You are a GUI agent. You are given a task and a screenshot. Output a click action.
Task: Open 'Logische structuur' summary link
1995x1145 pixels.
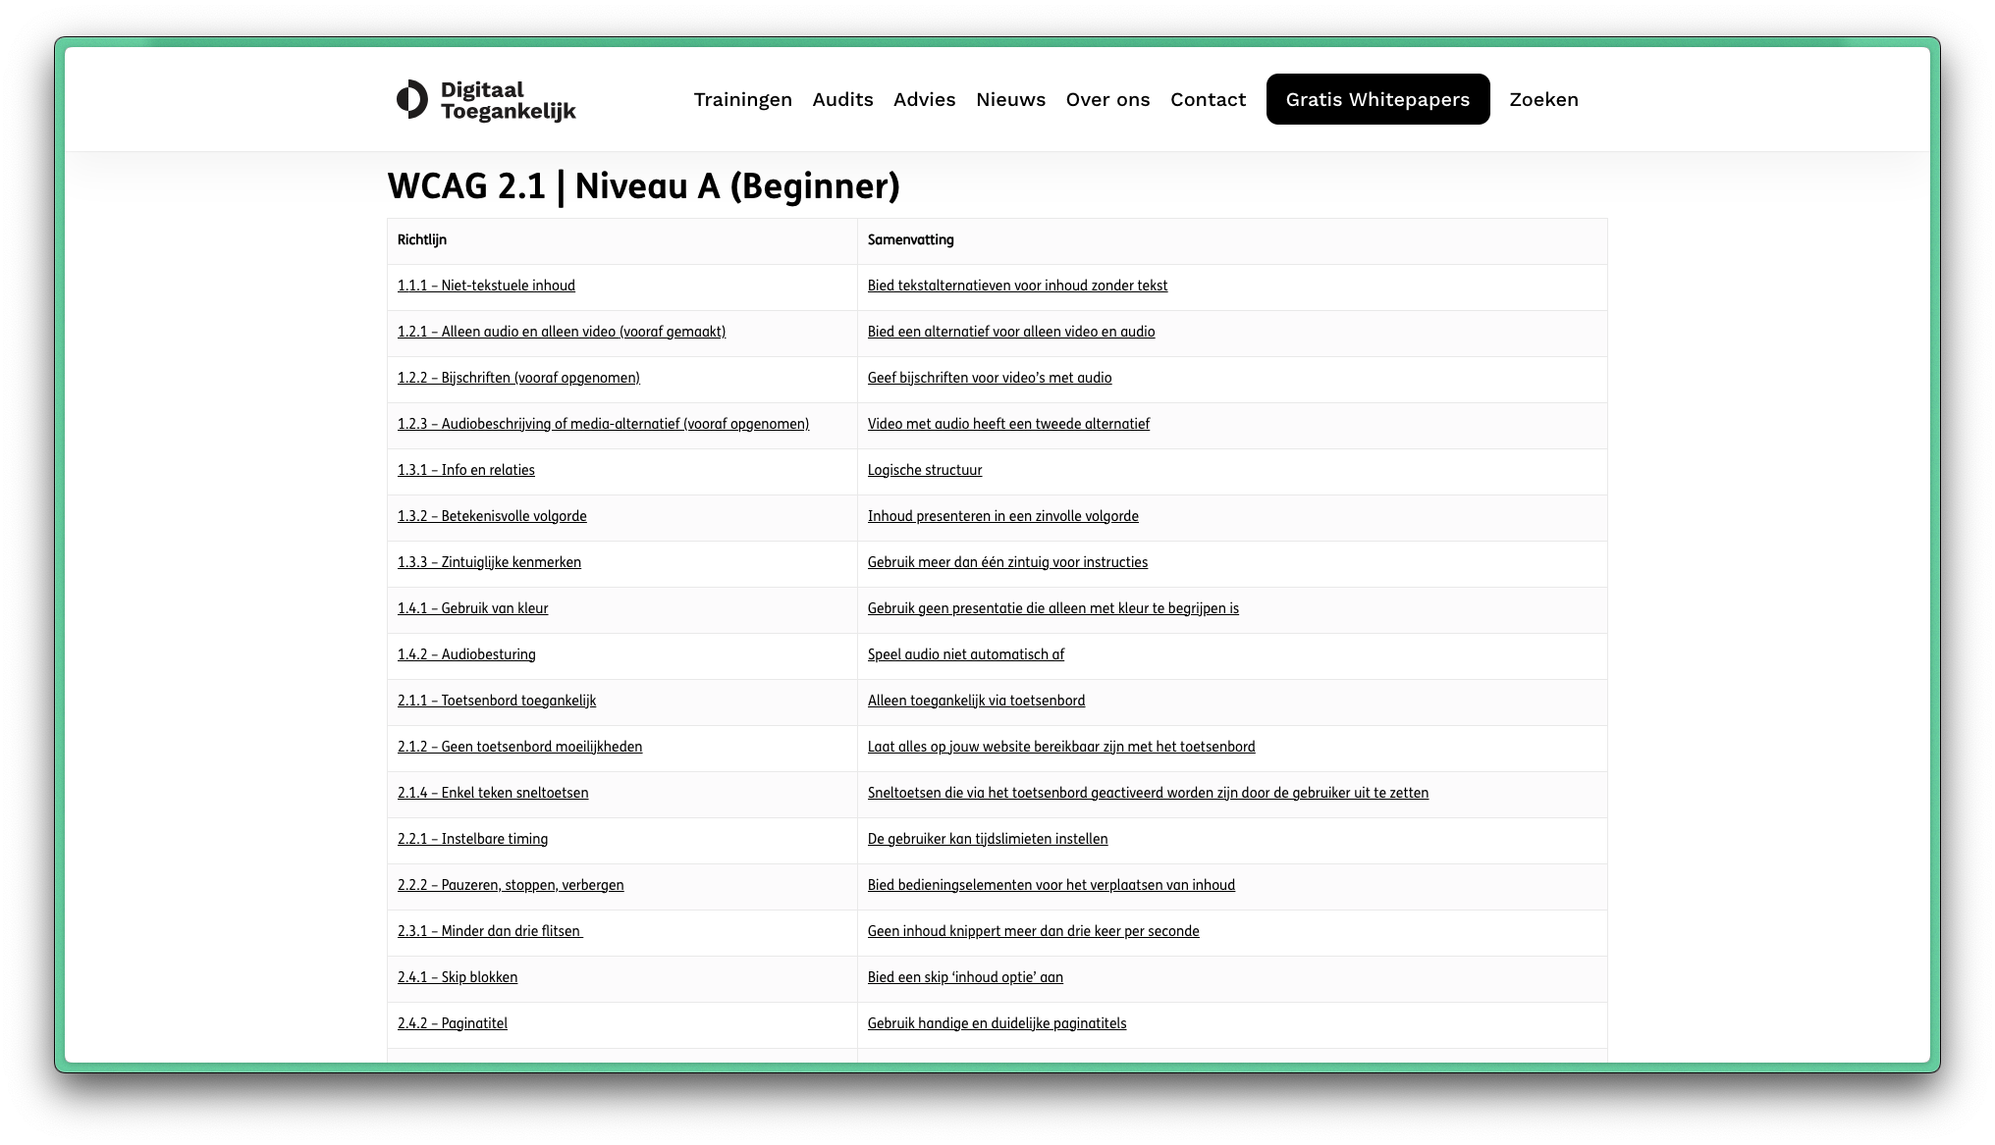[924, 470]
